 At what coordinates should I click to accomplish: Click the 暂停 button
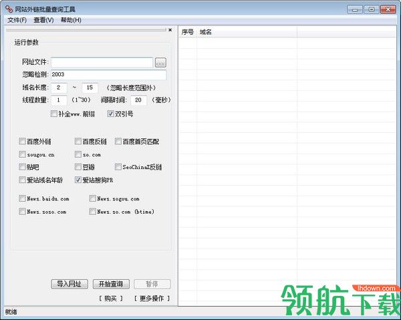(152, 284)
